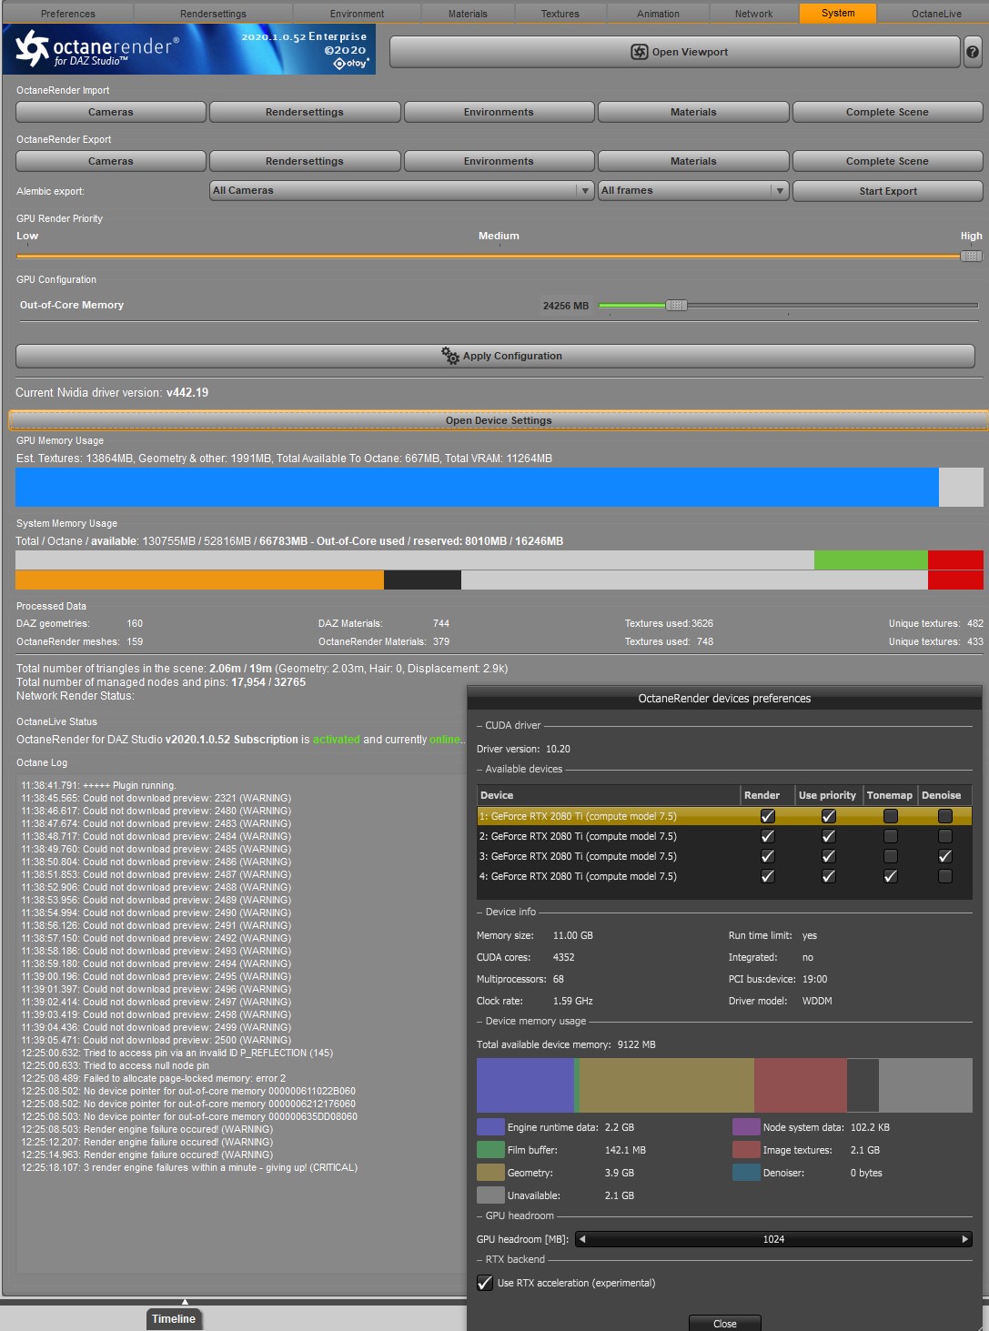
Task: Click the blue GPU Memory Usage bar
Action: pos(477,487)
